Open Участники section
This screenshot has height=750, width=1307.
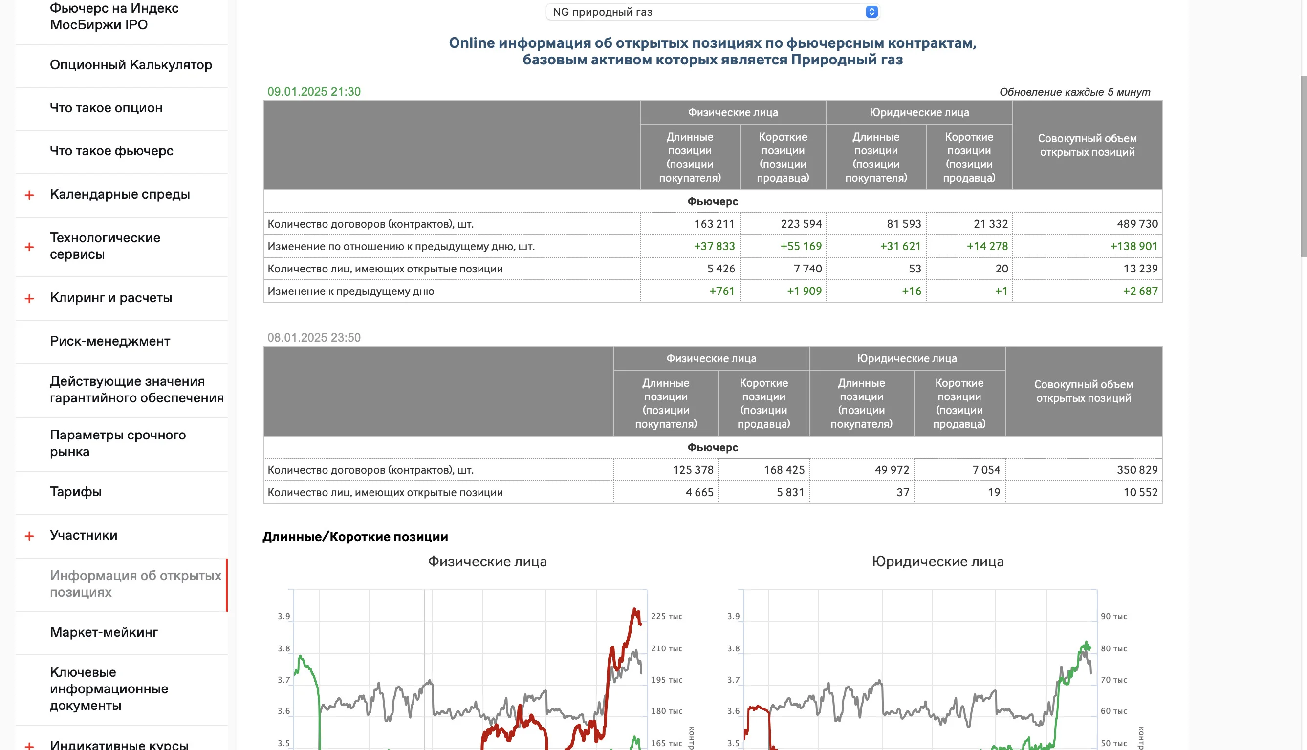84,535
